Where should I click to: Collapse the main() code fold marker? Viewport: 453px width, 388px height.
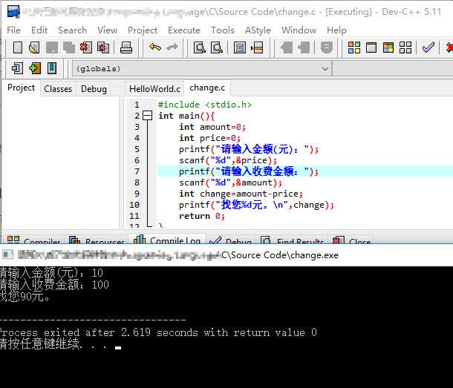[147, 116]
